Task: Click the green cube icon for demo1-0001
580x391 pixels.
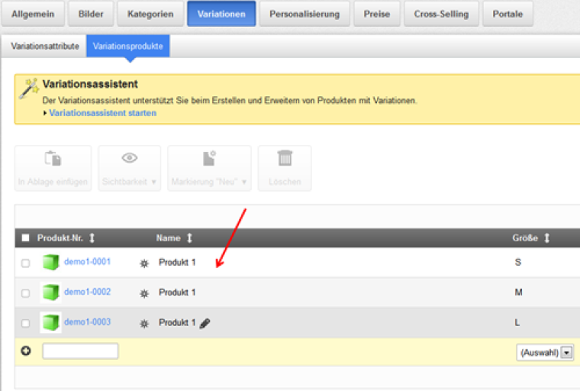Action: pos(50,263)
